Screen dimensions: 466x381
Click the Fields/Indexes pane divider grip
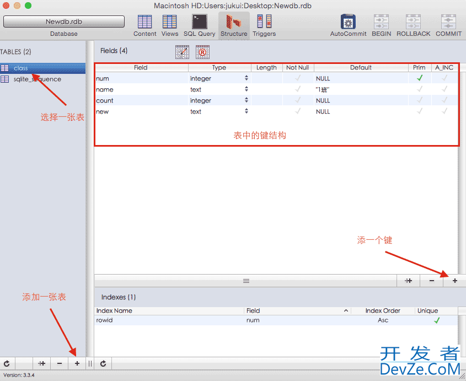(x=246, y=281)
